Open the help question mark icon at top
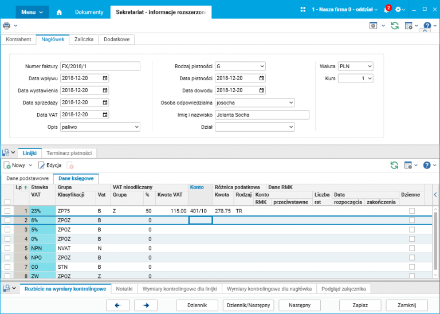The width and height of the screenshot is (440, 314). (x=426, y=26)
